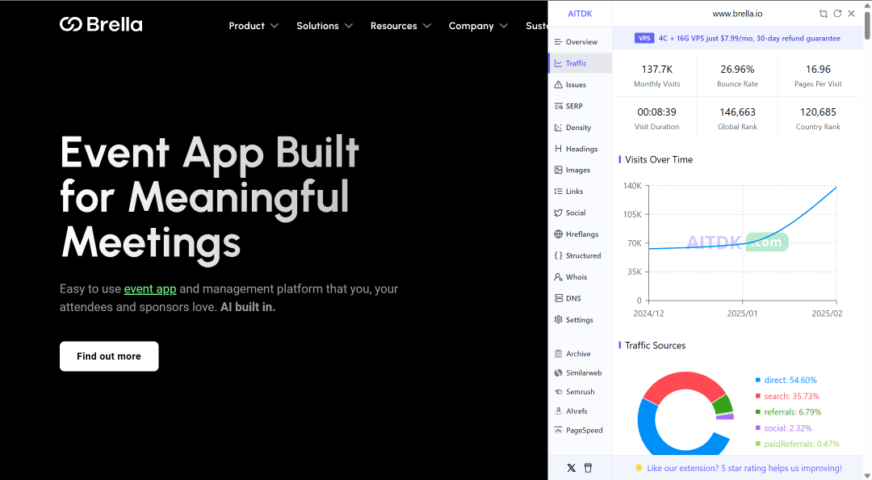Image resolution: width=872 pixels, height=480 pixels.
Task: Open the Similarweb icon
Action: point(559,373)
